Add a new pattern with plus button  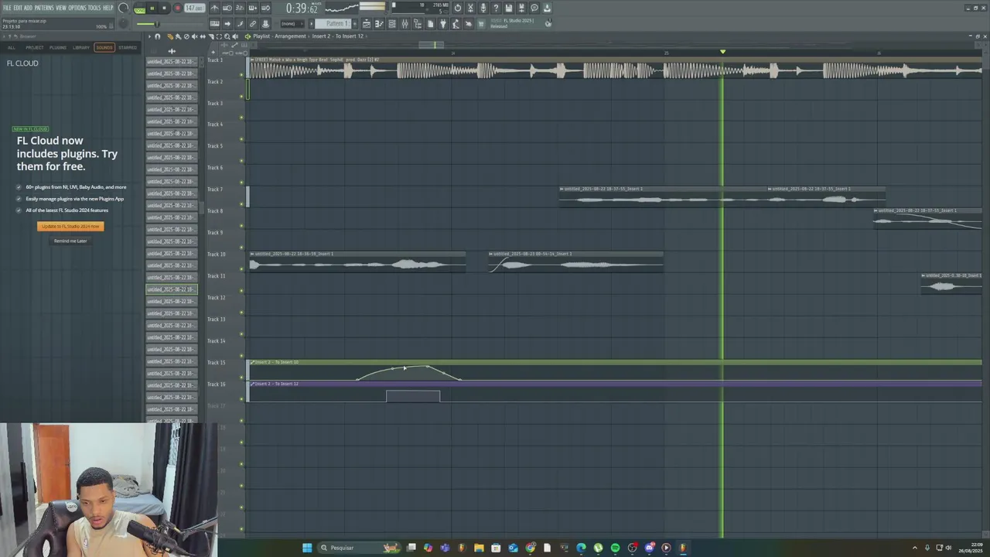coord(354,23)
